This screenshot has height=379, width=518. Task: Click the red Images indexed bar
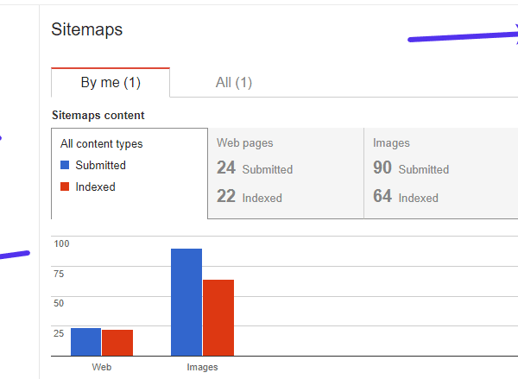click(x=218, y=318)
